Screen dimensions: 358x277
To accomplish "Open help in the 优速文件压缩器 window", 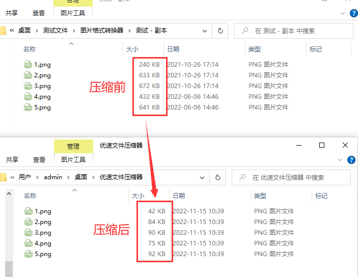I will 351,160.
